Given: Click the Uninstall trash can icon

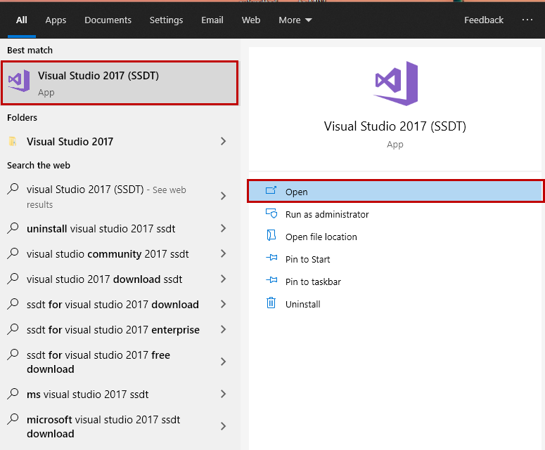Looking at the screenshot, I should 271,304.
